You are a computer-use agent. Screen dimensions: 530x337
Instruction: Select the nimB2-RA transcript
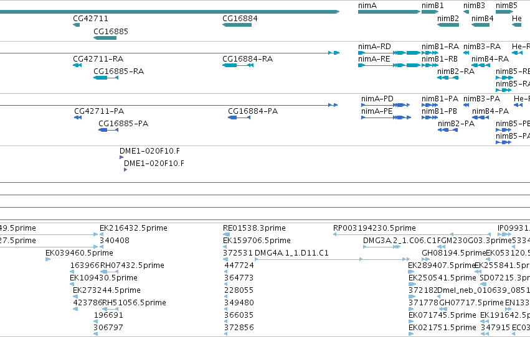tap(448, 78)
